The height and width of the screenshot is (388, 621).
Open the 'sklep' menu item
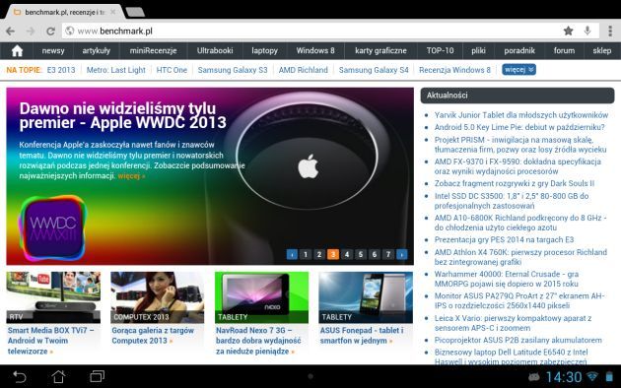tap(601, 50)
